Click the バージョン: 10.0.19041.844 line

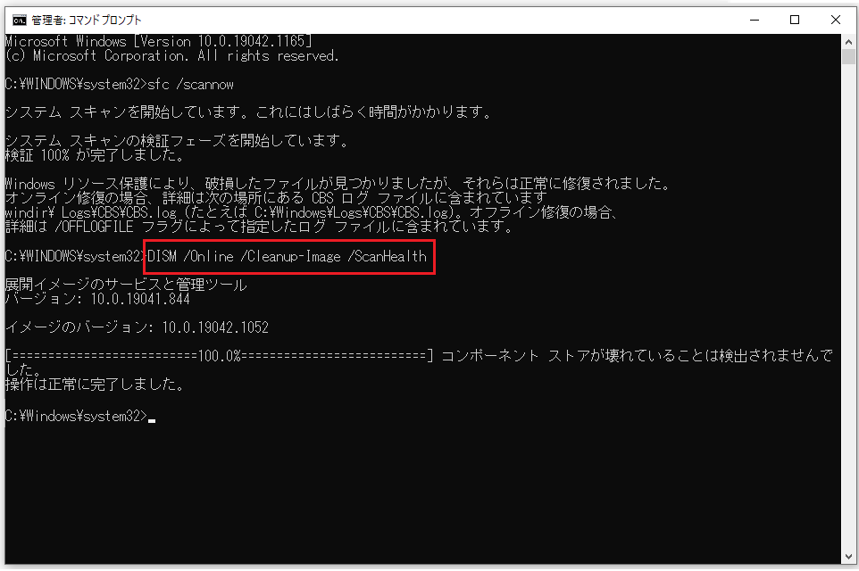click(x=97, y=299)
